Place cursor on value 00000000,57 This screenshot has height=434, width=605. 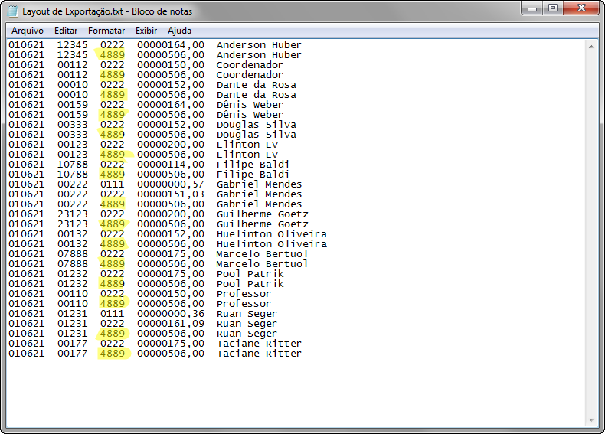171,184
